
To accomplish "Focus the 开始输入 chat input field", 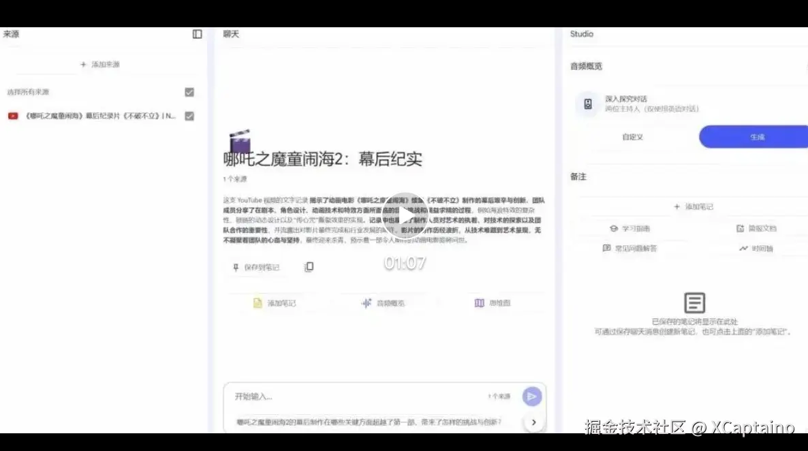I will [356, 396].
